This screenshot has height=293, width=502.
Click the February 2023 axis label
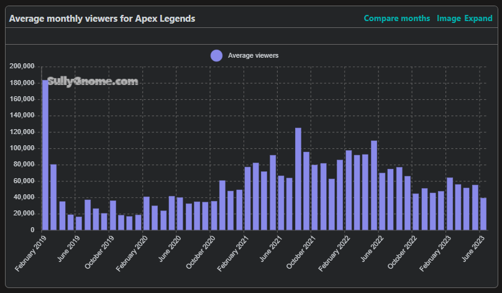436,254
